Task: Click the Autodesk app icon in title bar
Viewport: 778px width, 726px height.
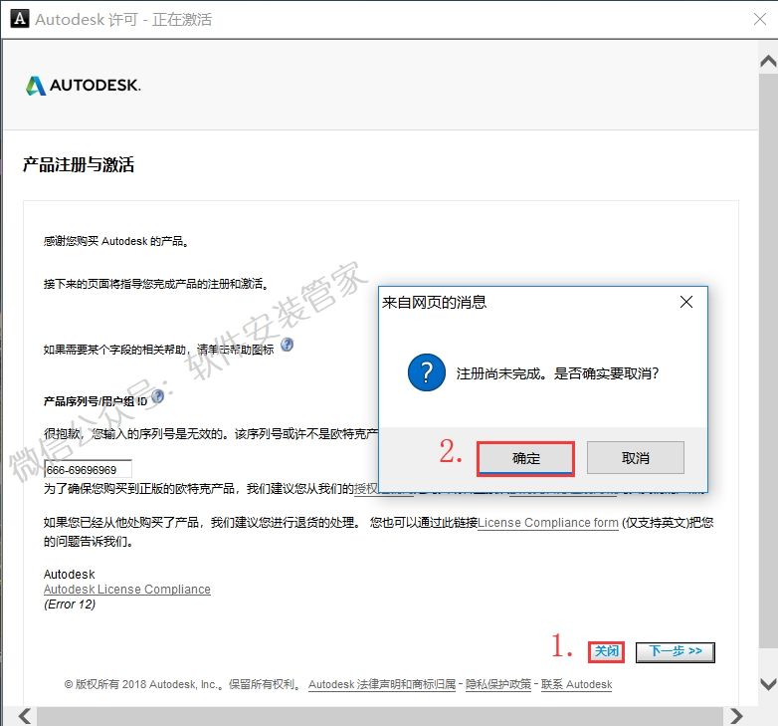Action: pyautogui.click(x=17, y=19)
